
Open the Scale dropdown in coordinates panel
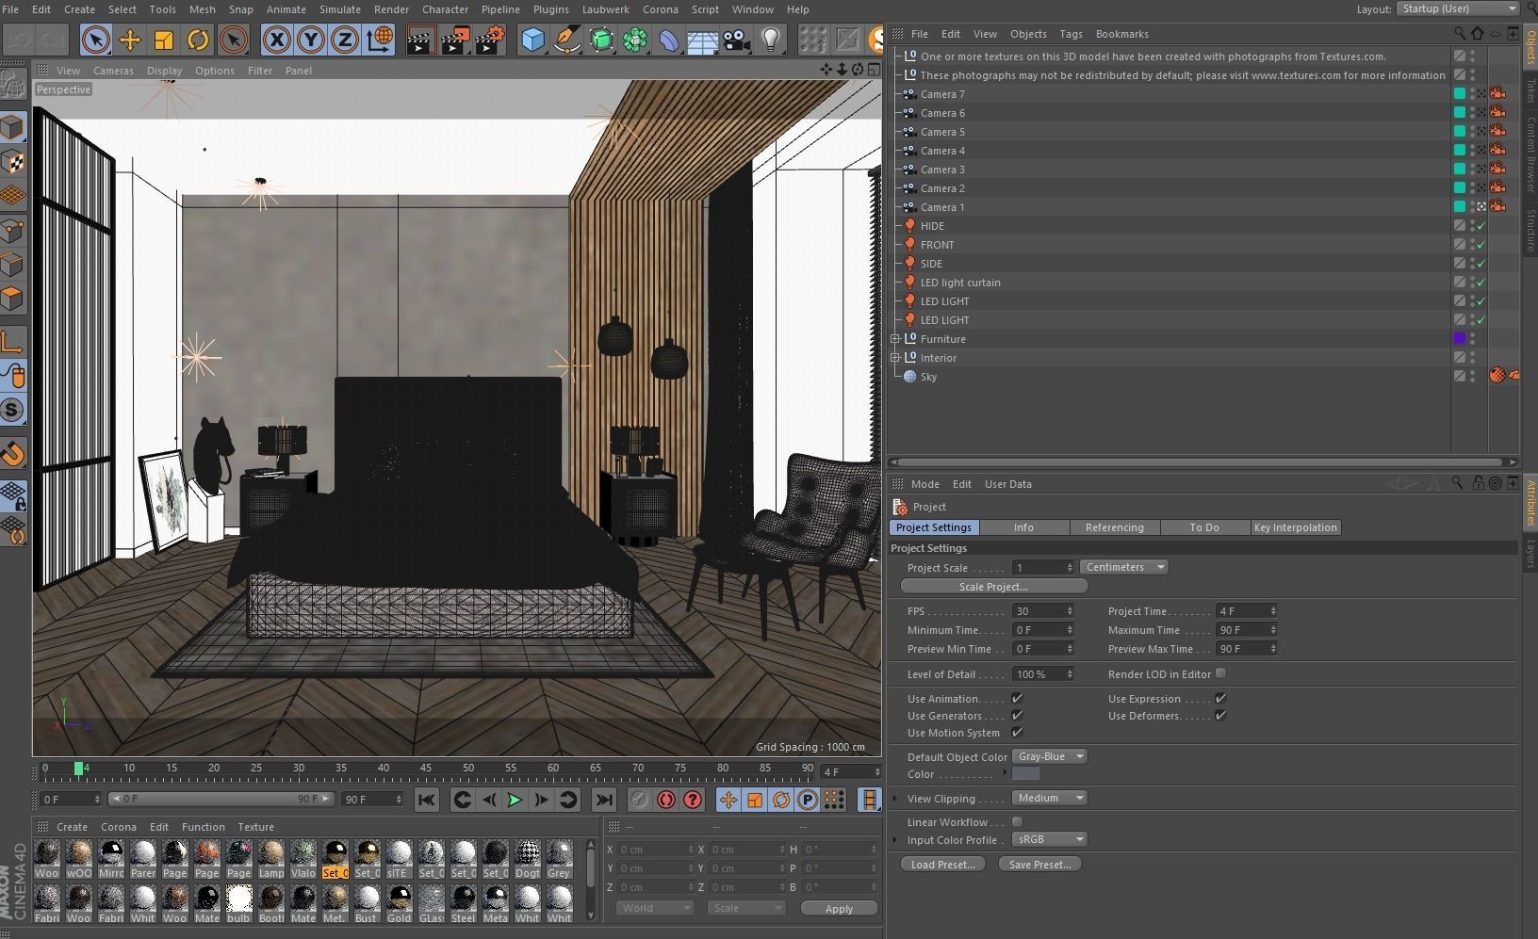click(x=746, y=908)
